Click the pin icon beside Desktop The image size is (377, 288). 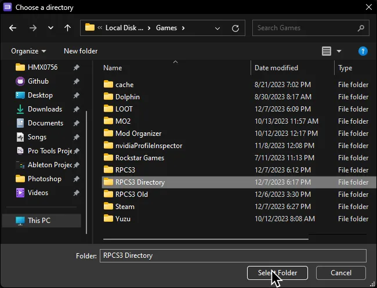coord(77,95)
